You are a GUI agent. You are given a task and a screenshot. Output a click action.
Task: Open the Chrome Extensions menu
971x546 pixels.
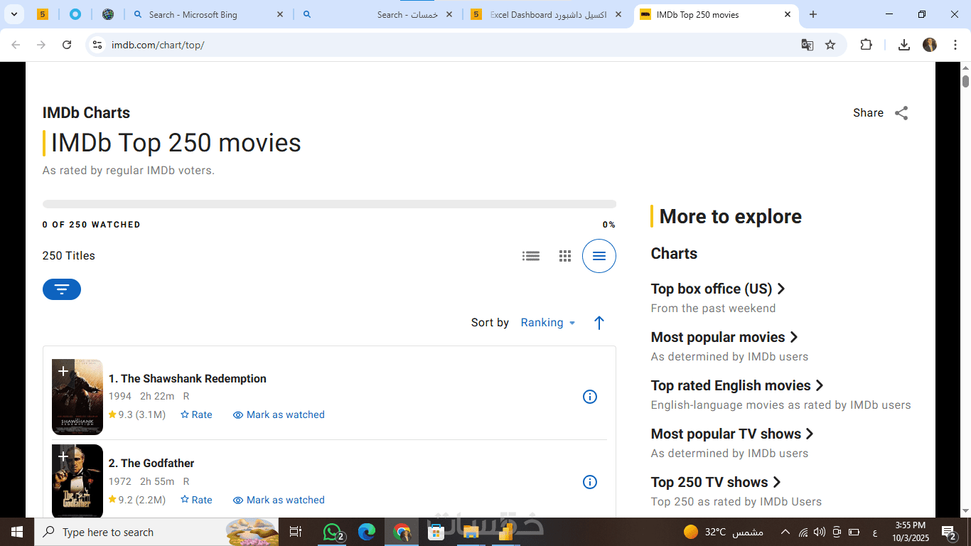pos(866,45)
